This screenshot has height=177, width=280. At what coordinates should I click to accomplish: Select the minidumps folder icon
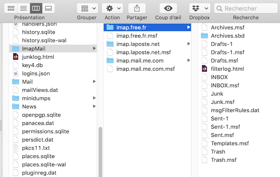click(16, 98)
